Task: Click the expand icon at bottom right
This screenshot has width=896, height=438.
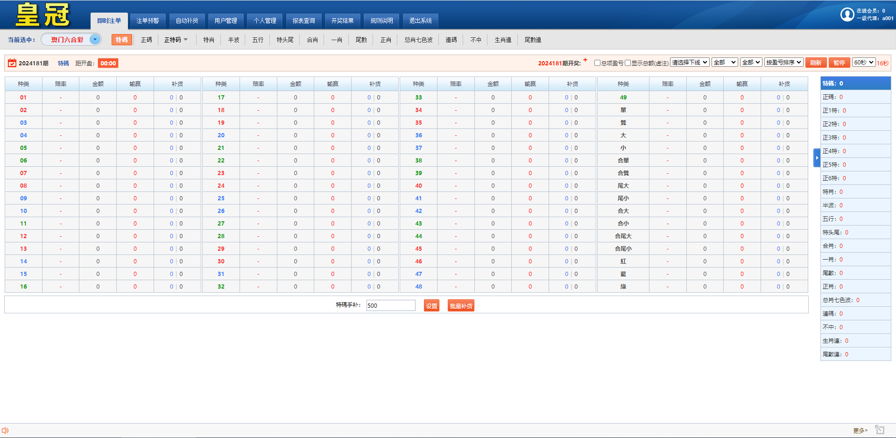Action: tap(880, 430)
